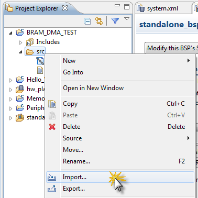Click the Collapse All toolbar icon
This screenshot has height=198, width=198.
(87, 21)
